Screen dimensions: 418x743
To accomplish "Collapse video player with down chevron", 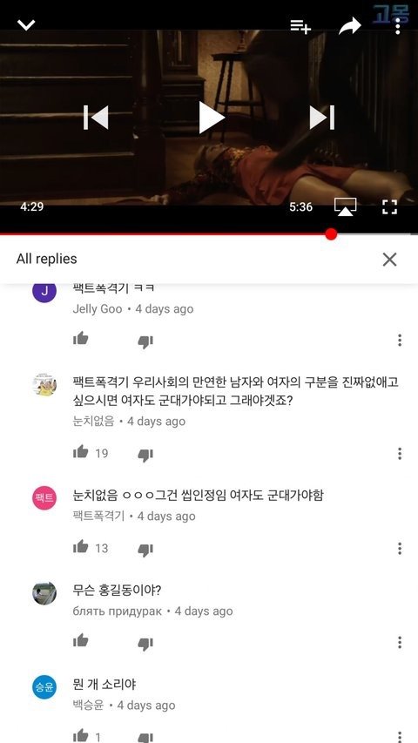I will pos(26,24).
